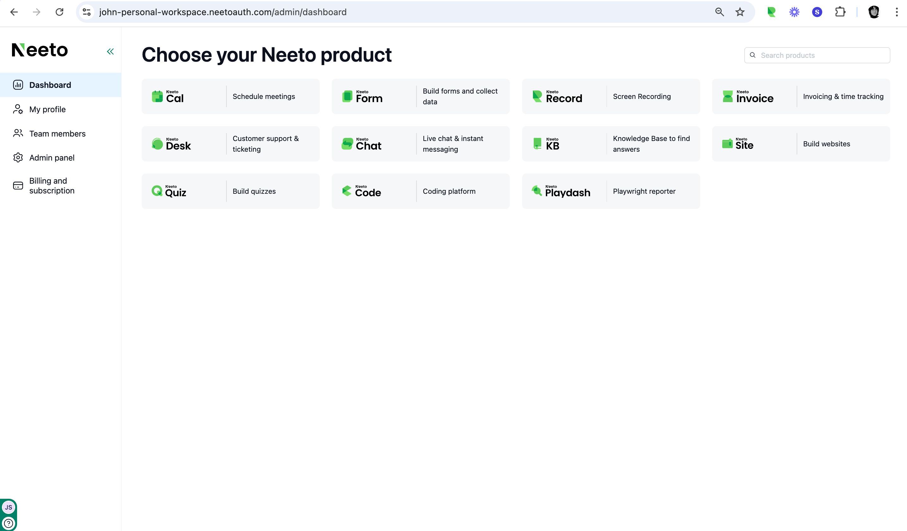
Task: Open My profile in sidebar
Action: pos(60,109)
